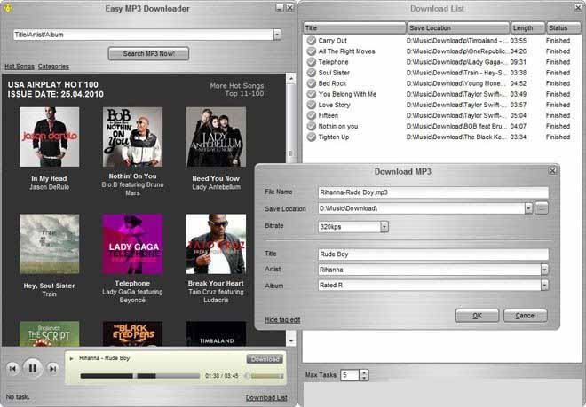Sort by Status column header
The height and width of the screenshot is (407, 586).
pyautogui.click(x=563, y=28)
